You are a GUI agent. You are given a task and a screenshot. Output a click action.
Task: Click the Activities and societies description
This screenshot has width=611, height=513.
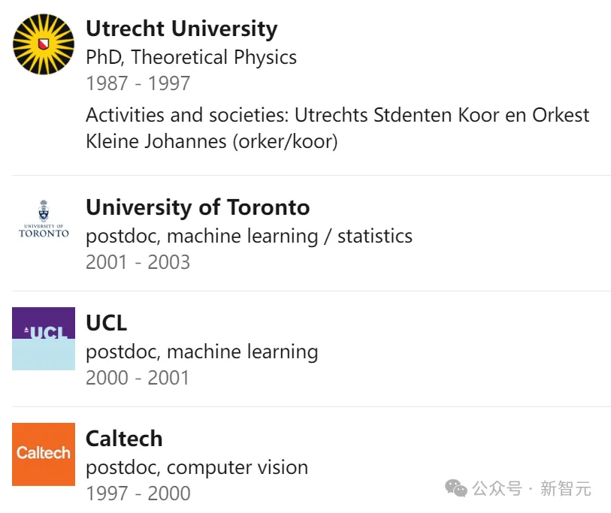pyautogui.click(x=337, y=115)
